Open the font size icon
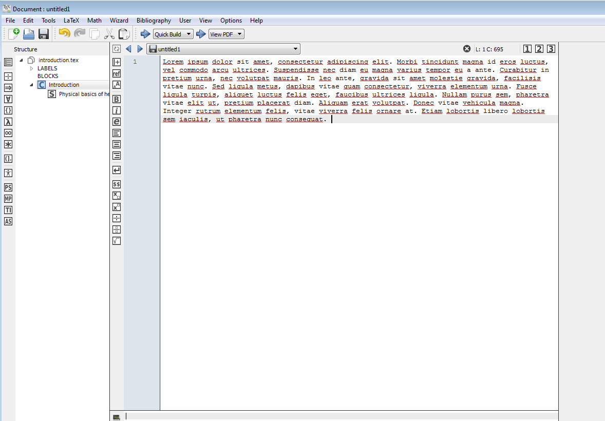Image resolution: width=605 pixels, height=421 pixels. 117,85
